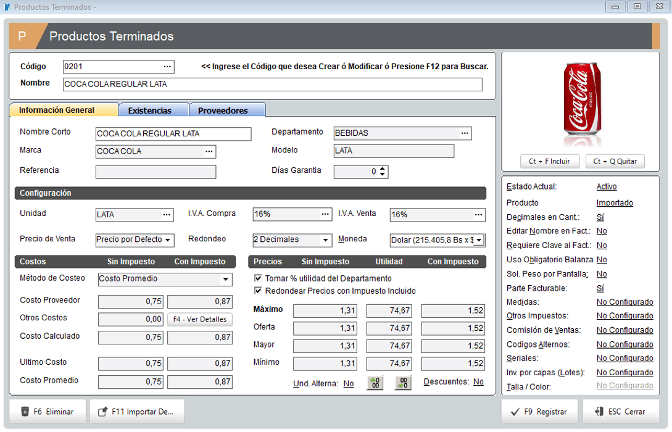Image resolution: width=672 pixels, height=432 pixels.
Task: Toggle Requiere Clave al Fact. value No
Action: 602,246
